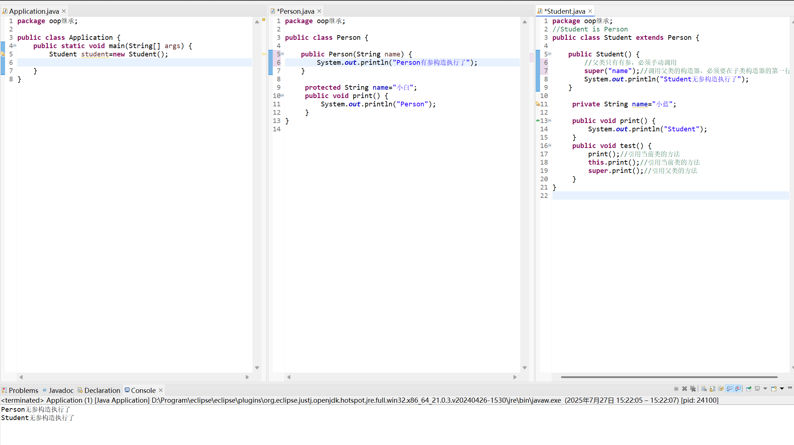Screen dimensions: 794x445
Task: Switch to the *Student.java editor tab
Action: (564, 11)
